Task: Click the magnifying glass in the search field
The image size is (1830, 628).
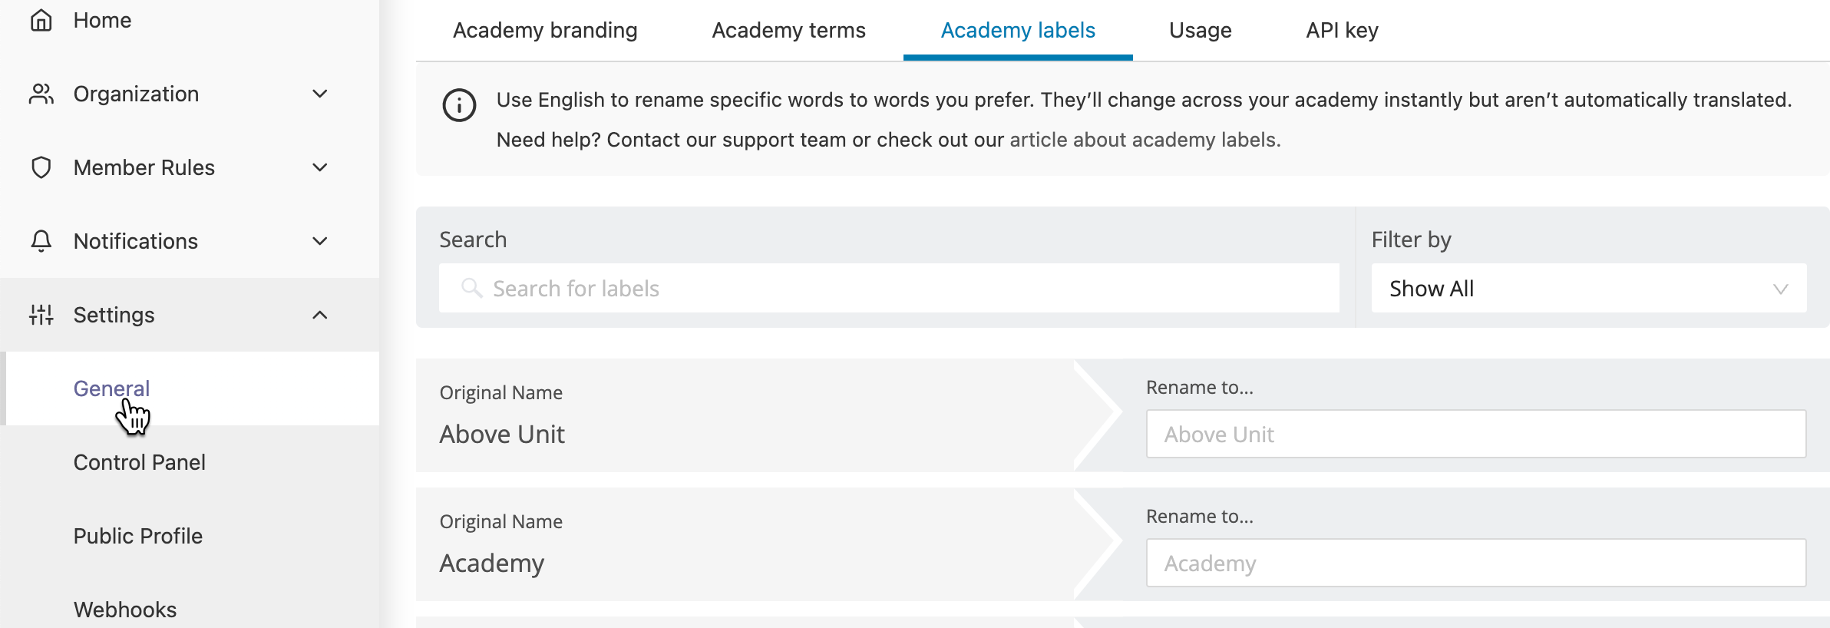Action: point(473,288)
